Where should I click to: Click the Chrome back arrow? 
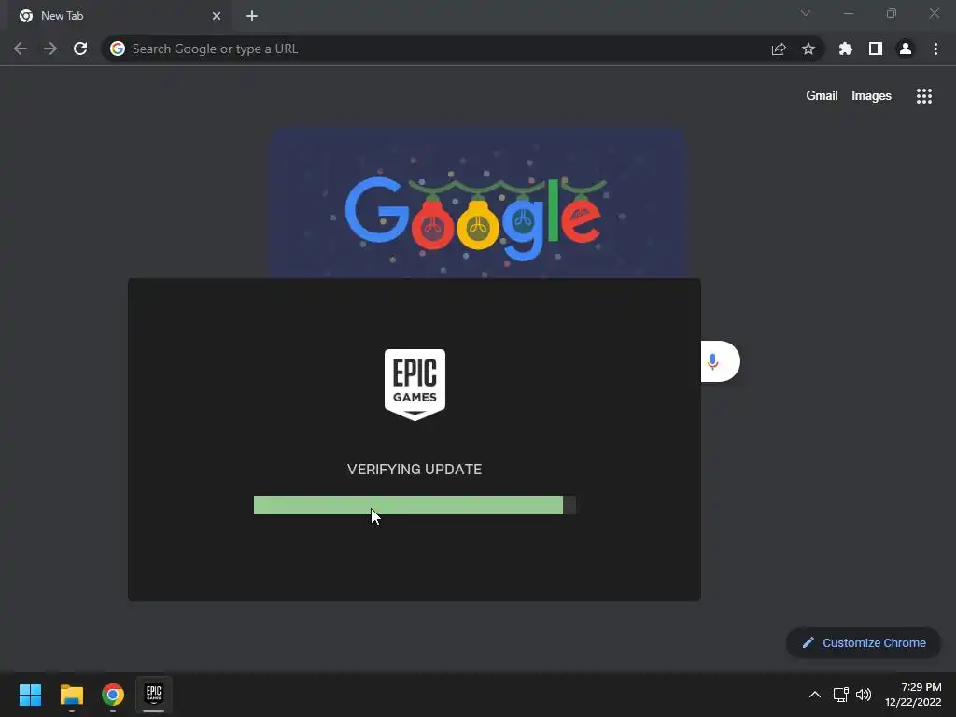coord(21,49)
